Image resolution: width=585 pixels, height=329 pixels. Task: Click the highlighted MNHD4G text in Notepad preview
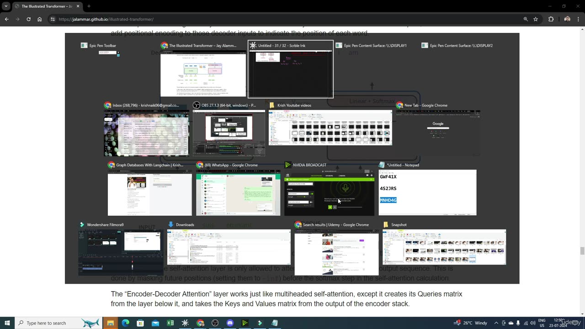388,200
